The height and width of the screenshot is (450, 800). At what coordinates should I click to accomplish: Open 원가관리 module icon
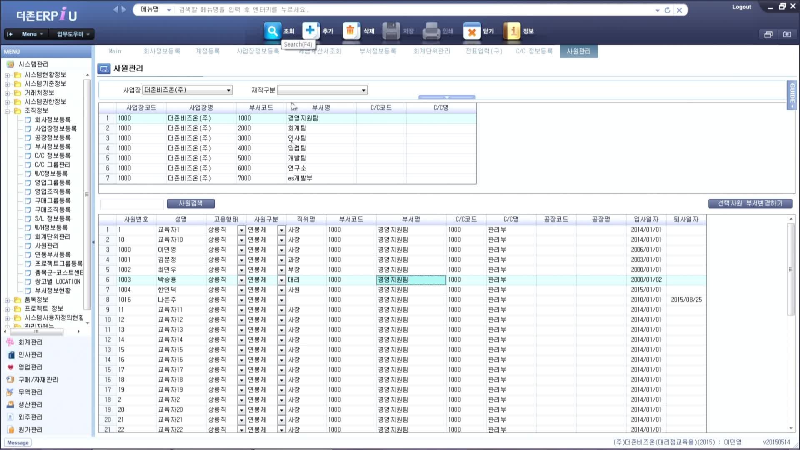tap(10, 430)
